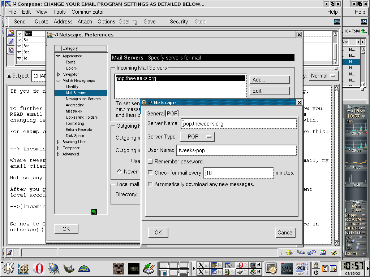Launch the PCB designer panel icon
The image size is (370, 277).
(x=302, y=269)
